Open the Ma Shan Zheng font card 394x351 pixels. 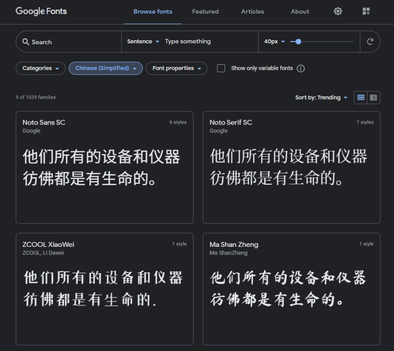292,289
